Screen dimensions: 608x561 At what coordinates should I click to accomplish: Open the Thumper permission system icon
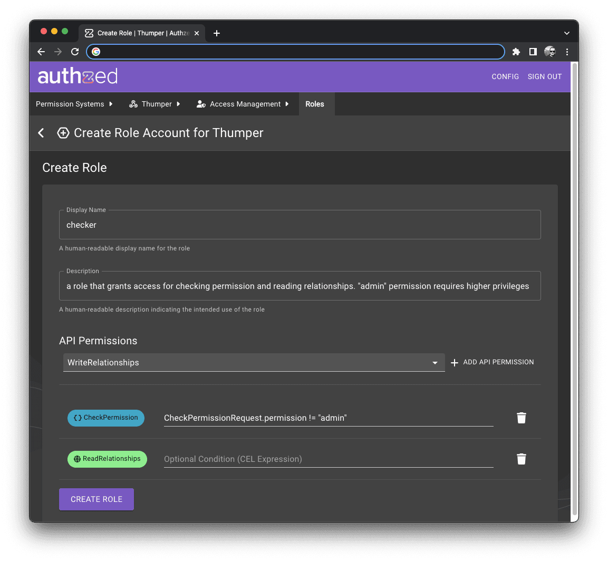click(x=134, y=104)
